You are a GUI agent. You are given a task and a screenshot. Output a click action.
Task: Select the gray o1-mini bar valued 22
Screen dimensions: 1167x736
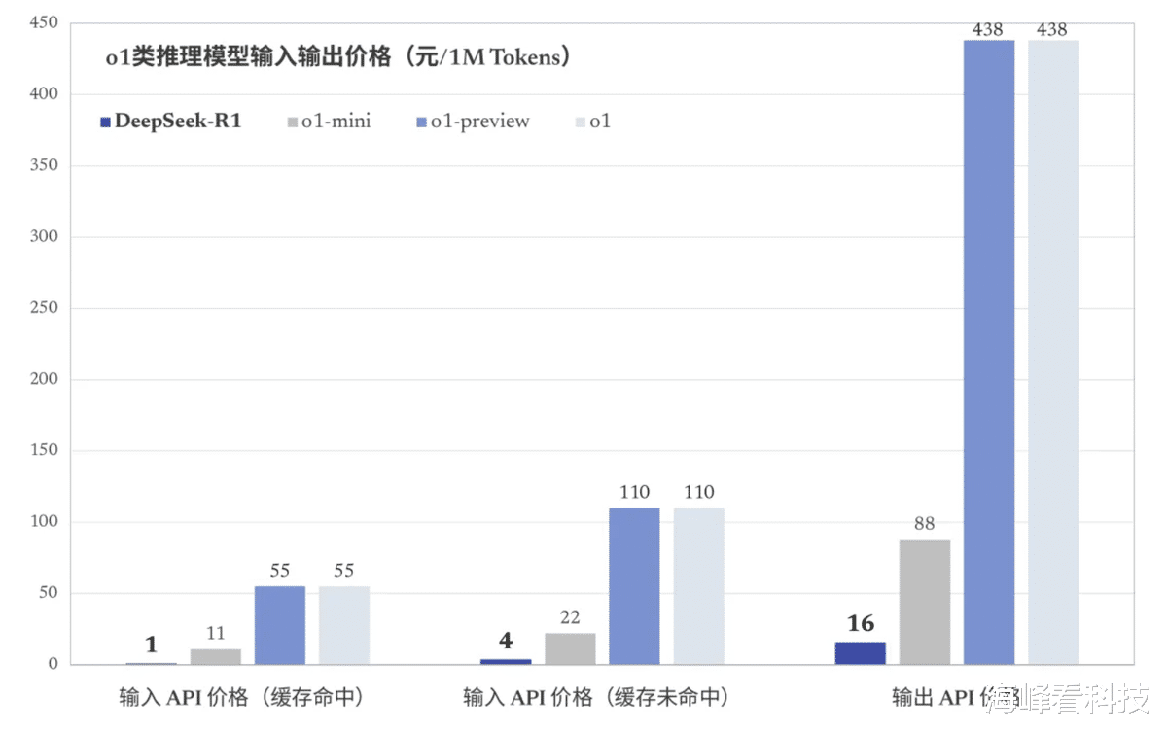click(x=570, y=649)
